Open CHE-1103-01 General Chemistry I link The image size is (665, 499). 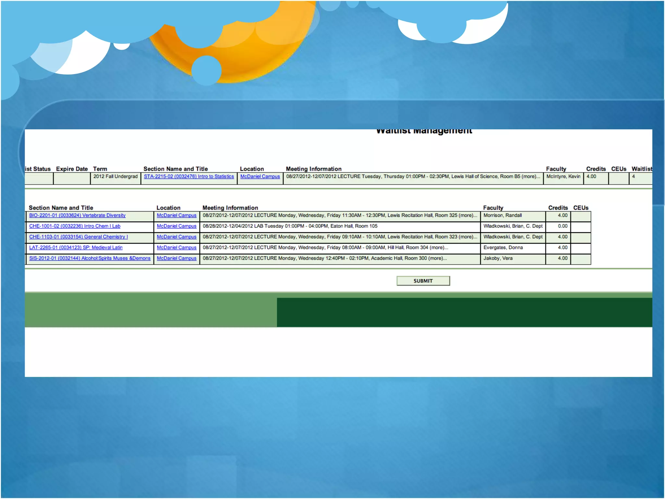(x=78, y=237)
